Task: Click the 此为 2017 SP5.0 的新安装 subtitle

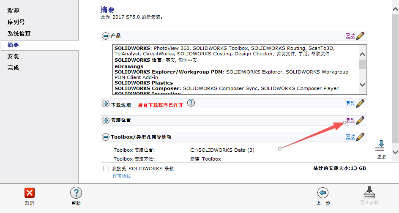Action: coord(131,17)
